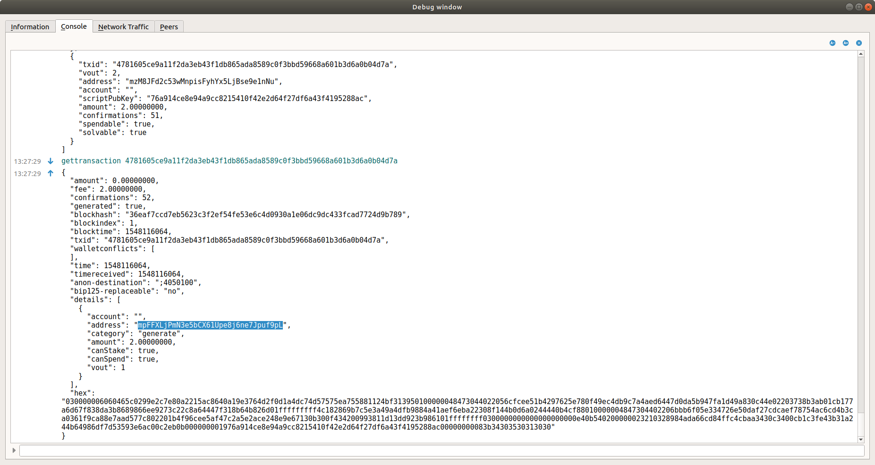
Task: Select the Peers tab
Action: (169, 26)
